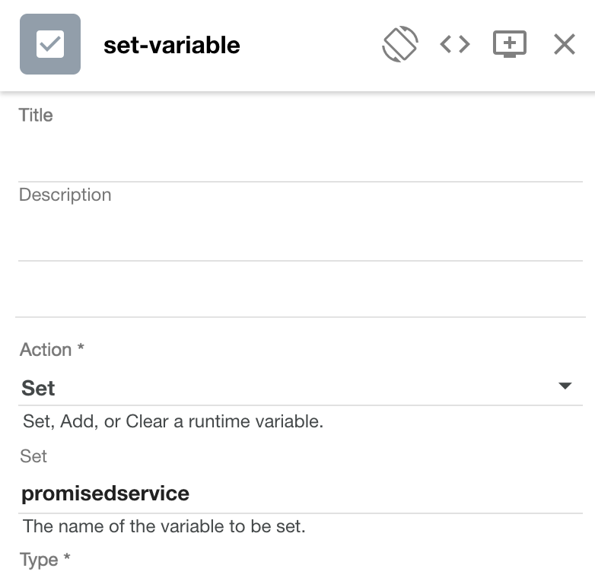Image resolution: width=595 pixels, height=581 pixels.
Task: Click the set-variable header title text
Action: [172, 45]
